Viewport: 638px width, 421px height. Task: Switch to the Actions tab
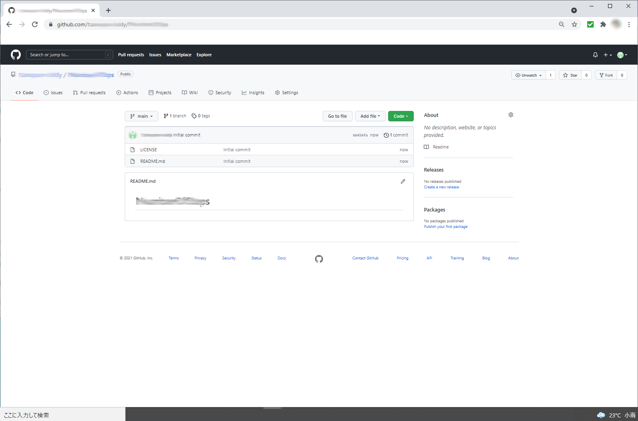coord(127,93)
